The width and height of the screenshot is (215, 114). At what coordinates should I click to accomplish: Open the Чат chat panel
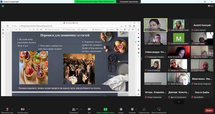point(89,110)
